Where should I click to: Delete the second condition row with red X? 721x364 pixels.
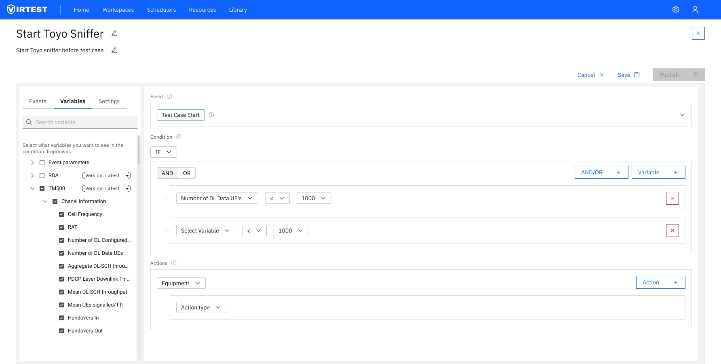tap(672, 231)
